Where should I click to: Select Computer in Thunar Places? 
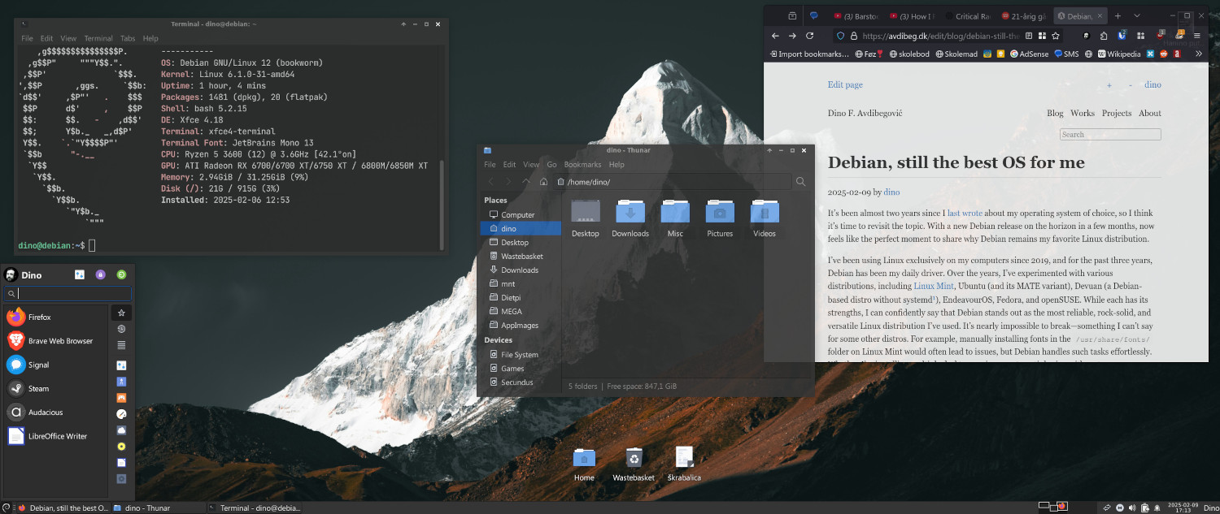pos(521,215)
